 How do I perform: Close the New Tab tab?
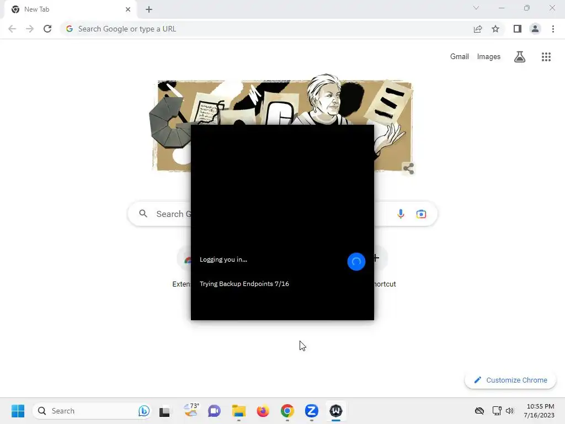(128, 9)
